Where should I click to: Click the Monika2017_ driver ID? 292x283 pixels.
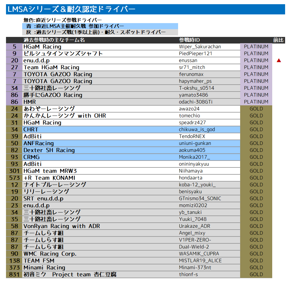[195, 157]
